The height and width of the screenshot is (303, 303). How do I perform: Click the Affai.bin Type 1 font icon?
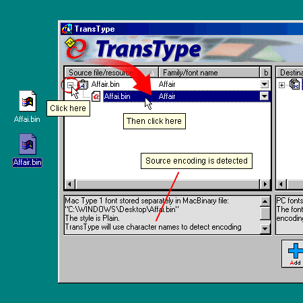tap(96, 96)
